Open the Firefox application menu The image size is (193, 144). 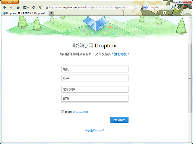[10, 2]
